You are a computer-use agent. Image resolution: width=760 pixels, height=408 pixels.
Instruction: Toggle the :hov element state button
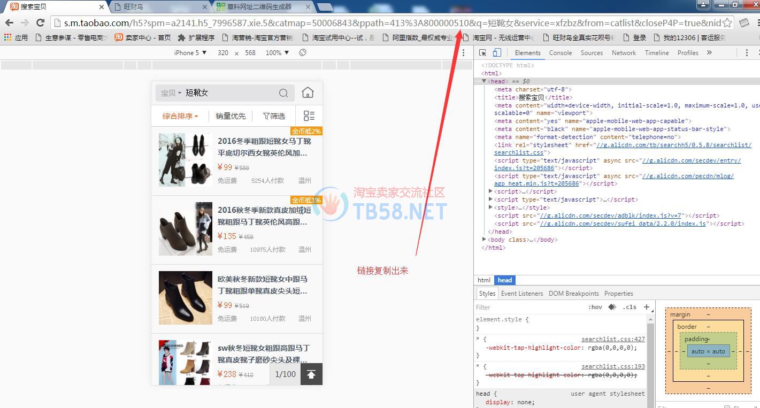pos(595,307)
